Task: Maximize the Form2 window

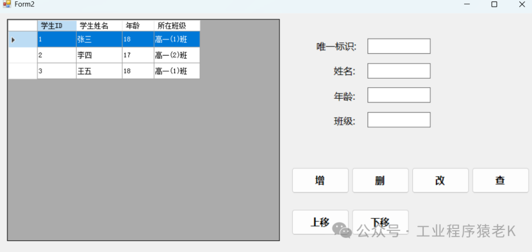Action: tap(494, 4)
